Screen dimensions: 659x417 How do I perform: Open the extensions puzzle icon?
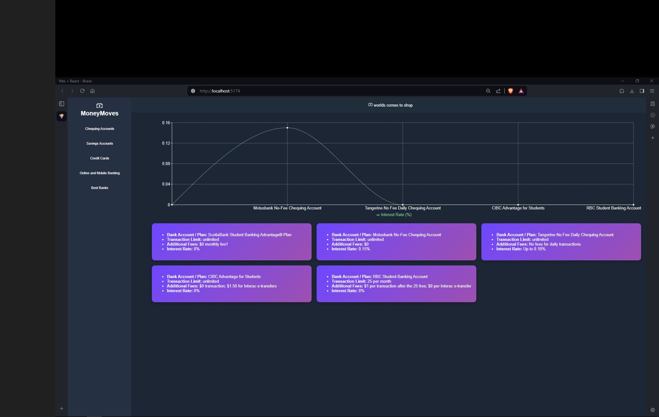(x=622, y=91)
